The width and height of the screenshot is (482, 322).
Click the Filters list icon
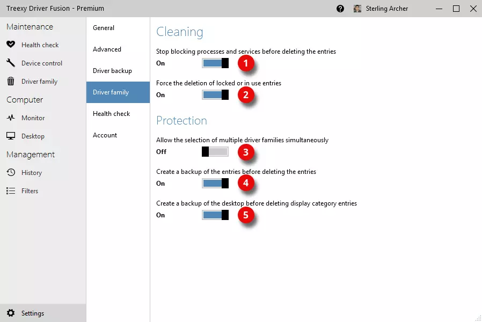[x=11, y=191]
